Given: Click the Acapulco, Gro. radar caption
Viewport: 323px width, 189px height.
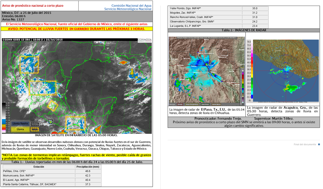Looking at the screenshot, I should [282, 111].
